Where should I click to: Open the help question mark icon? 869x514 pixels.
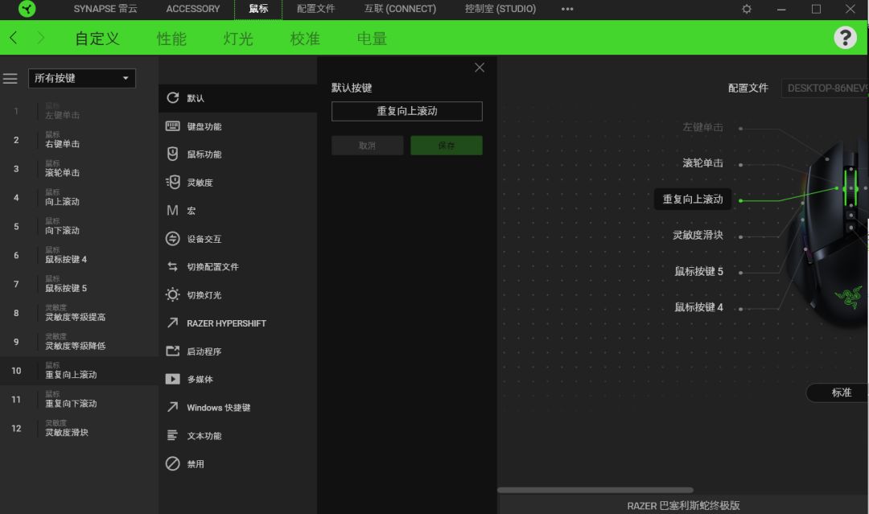pyautogui.click(x=845, y=38)
